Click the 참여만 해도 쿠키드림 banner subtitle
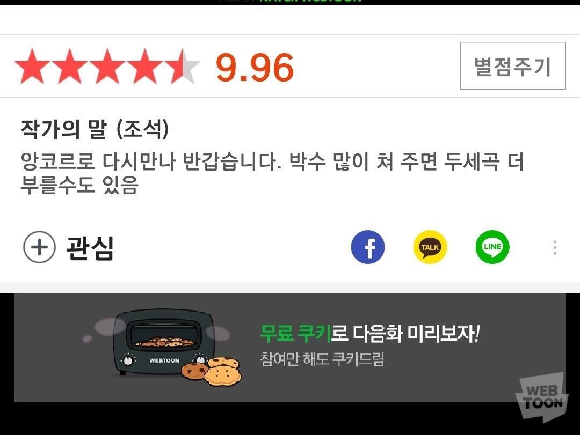Image resolution: width=580 pixels, height=435 pixels. pyautogui.click(x=322, y=359)
